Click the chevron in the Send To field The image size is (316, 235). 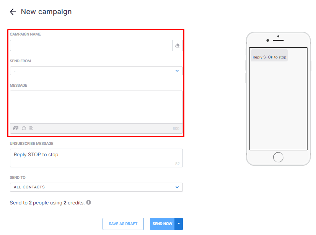[x=177, y=187]
